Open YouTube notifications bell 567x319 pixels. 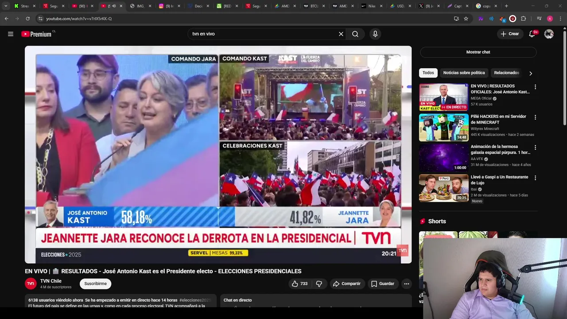pos(532,34)
